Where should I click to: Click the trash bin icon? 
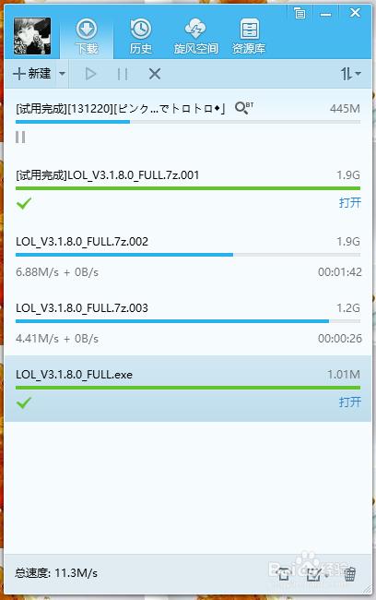click(x=350, y=574)
